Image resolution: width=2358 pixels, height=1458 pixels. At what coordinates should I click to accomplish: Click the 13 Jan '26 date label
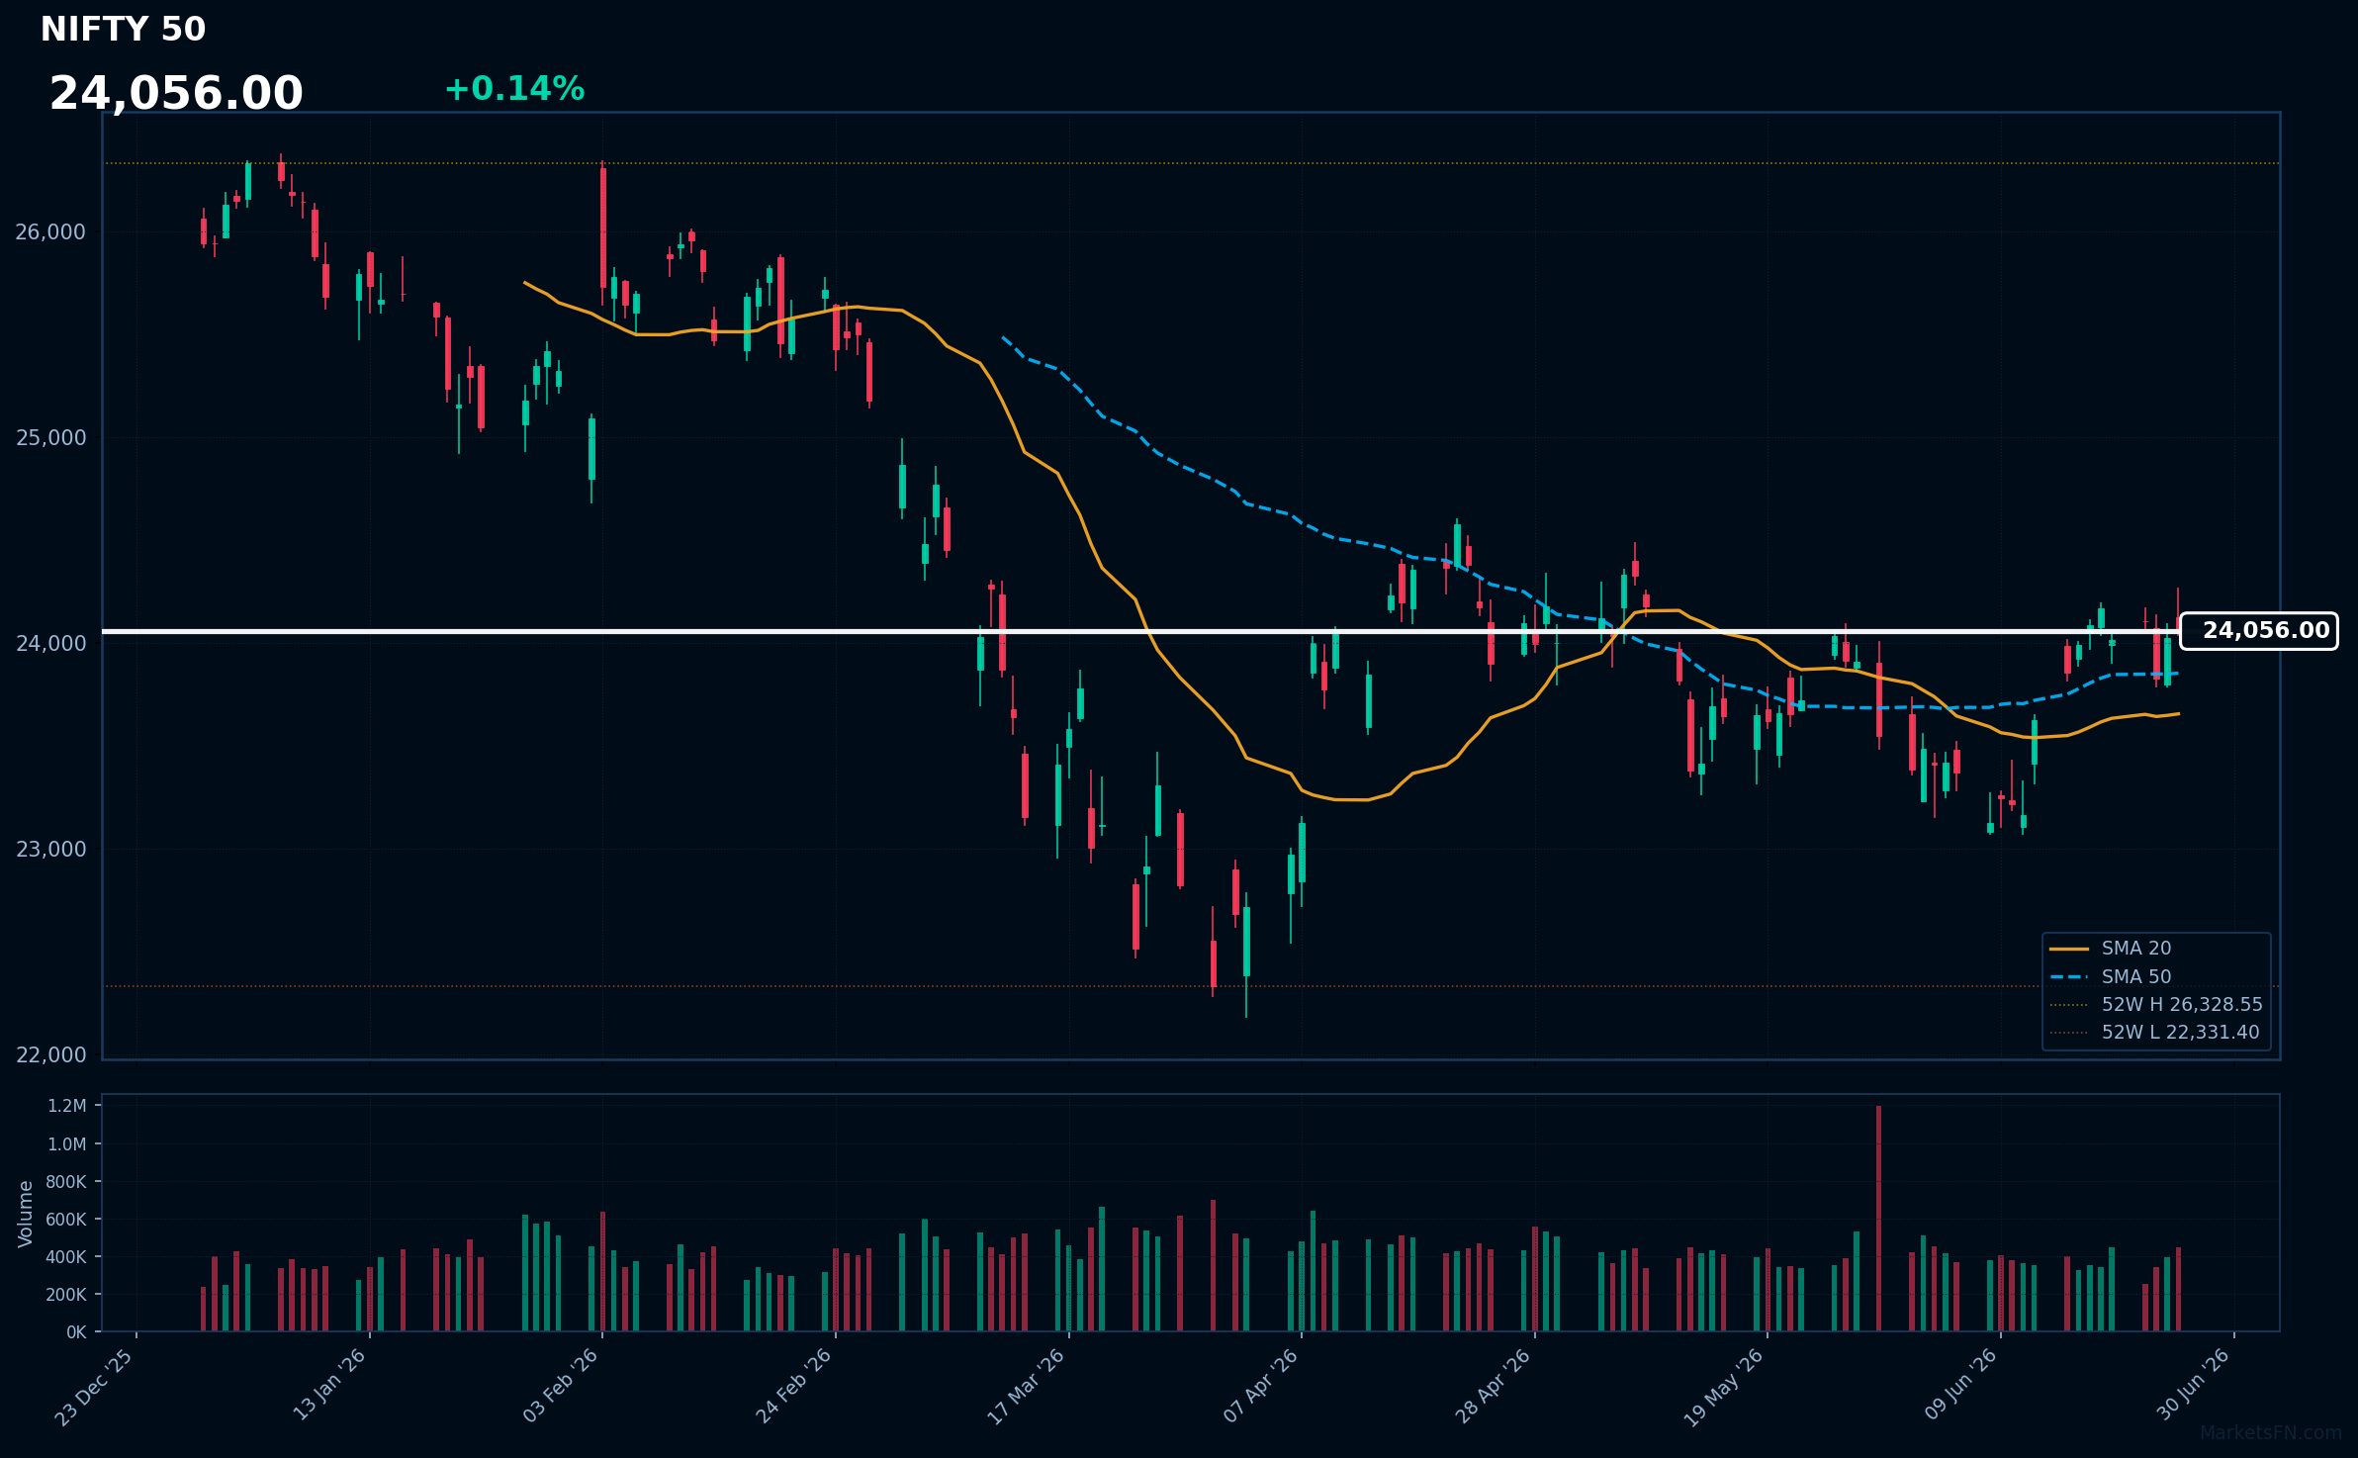[x=330, y=1385]
